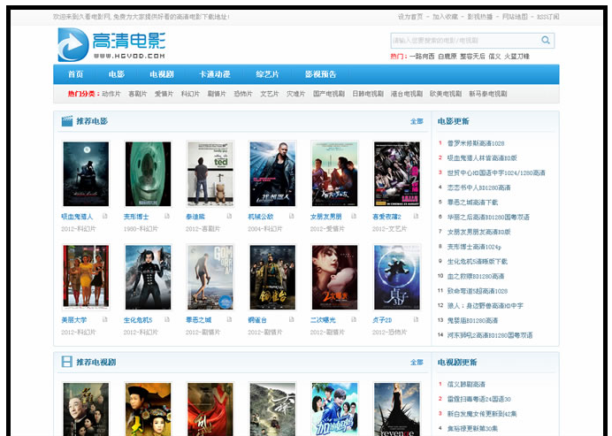Screen dimensions: 612x436
Task: Open update item 血之救赎BD1280高清
Action: [476, 276]
